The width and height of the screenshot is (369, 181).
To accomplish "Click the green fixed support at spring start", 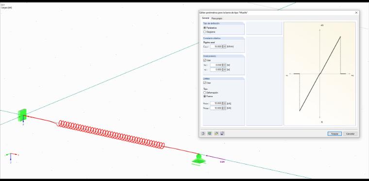I will click(x=22, y=115).
